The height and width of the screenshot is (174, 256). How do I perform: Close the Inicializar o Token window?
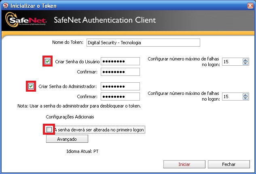tap(250, 6)
